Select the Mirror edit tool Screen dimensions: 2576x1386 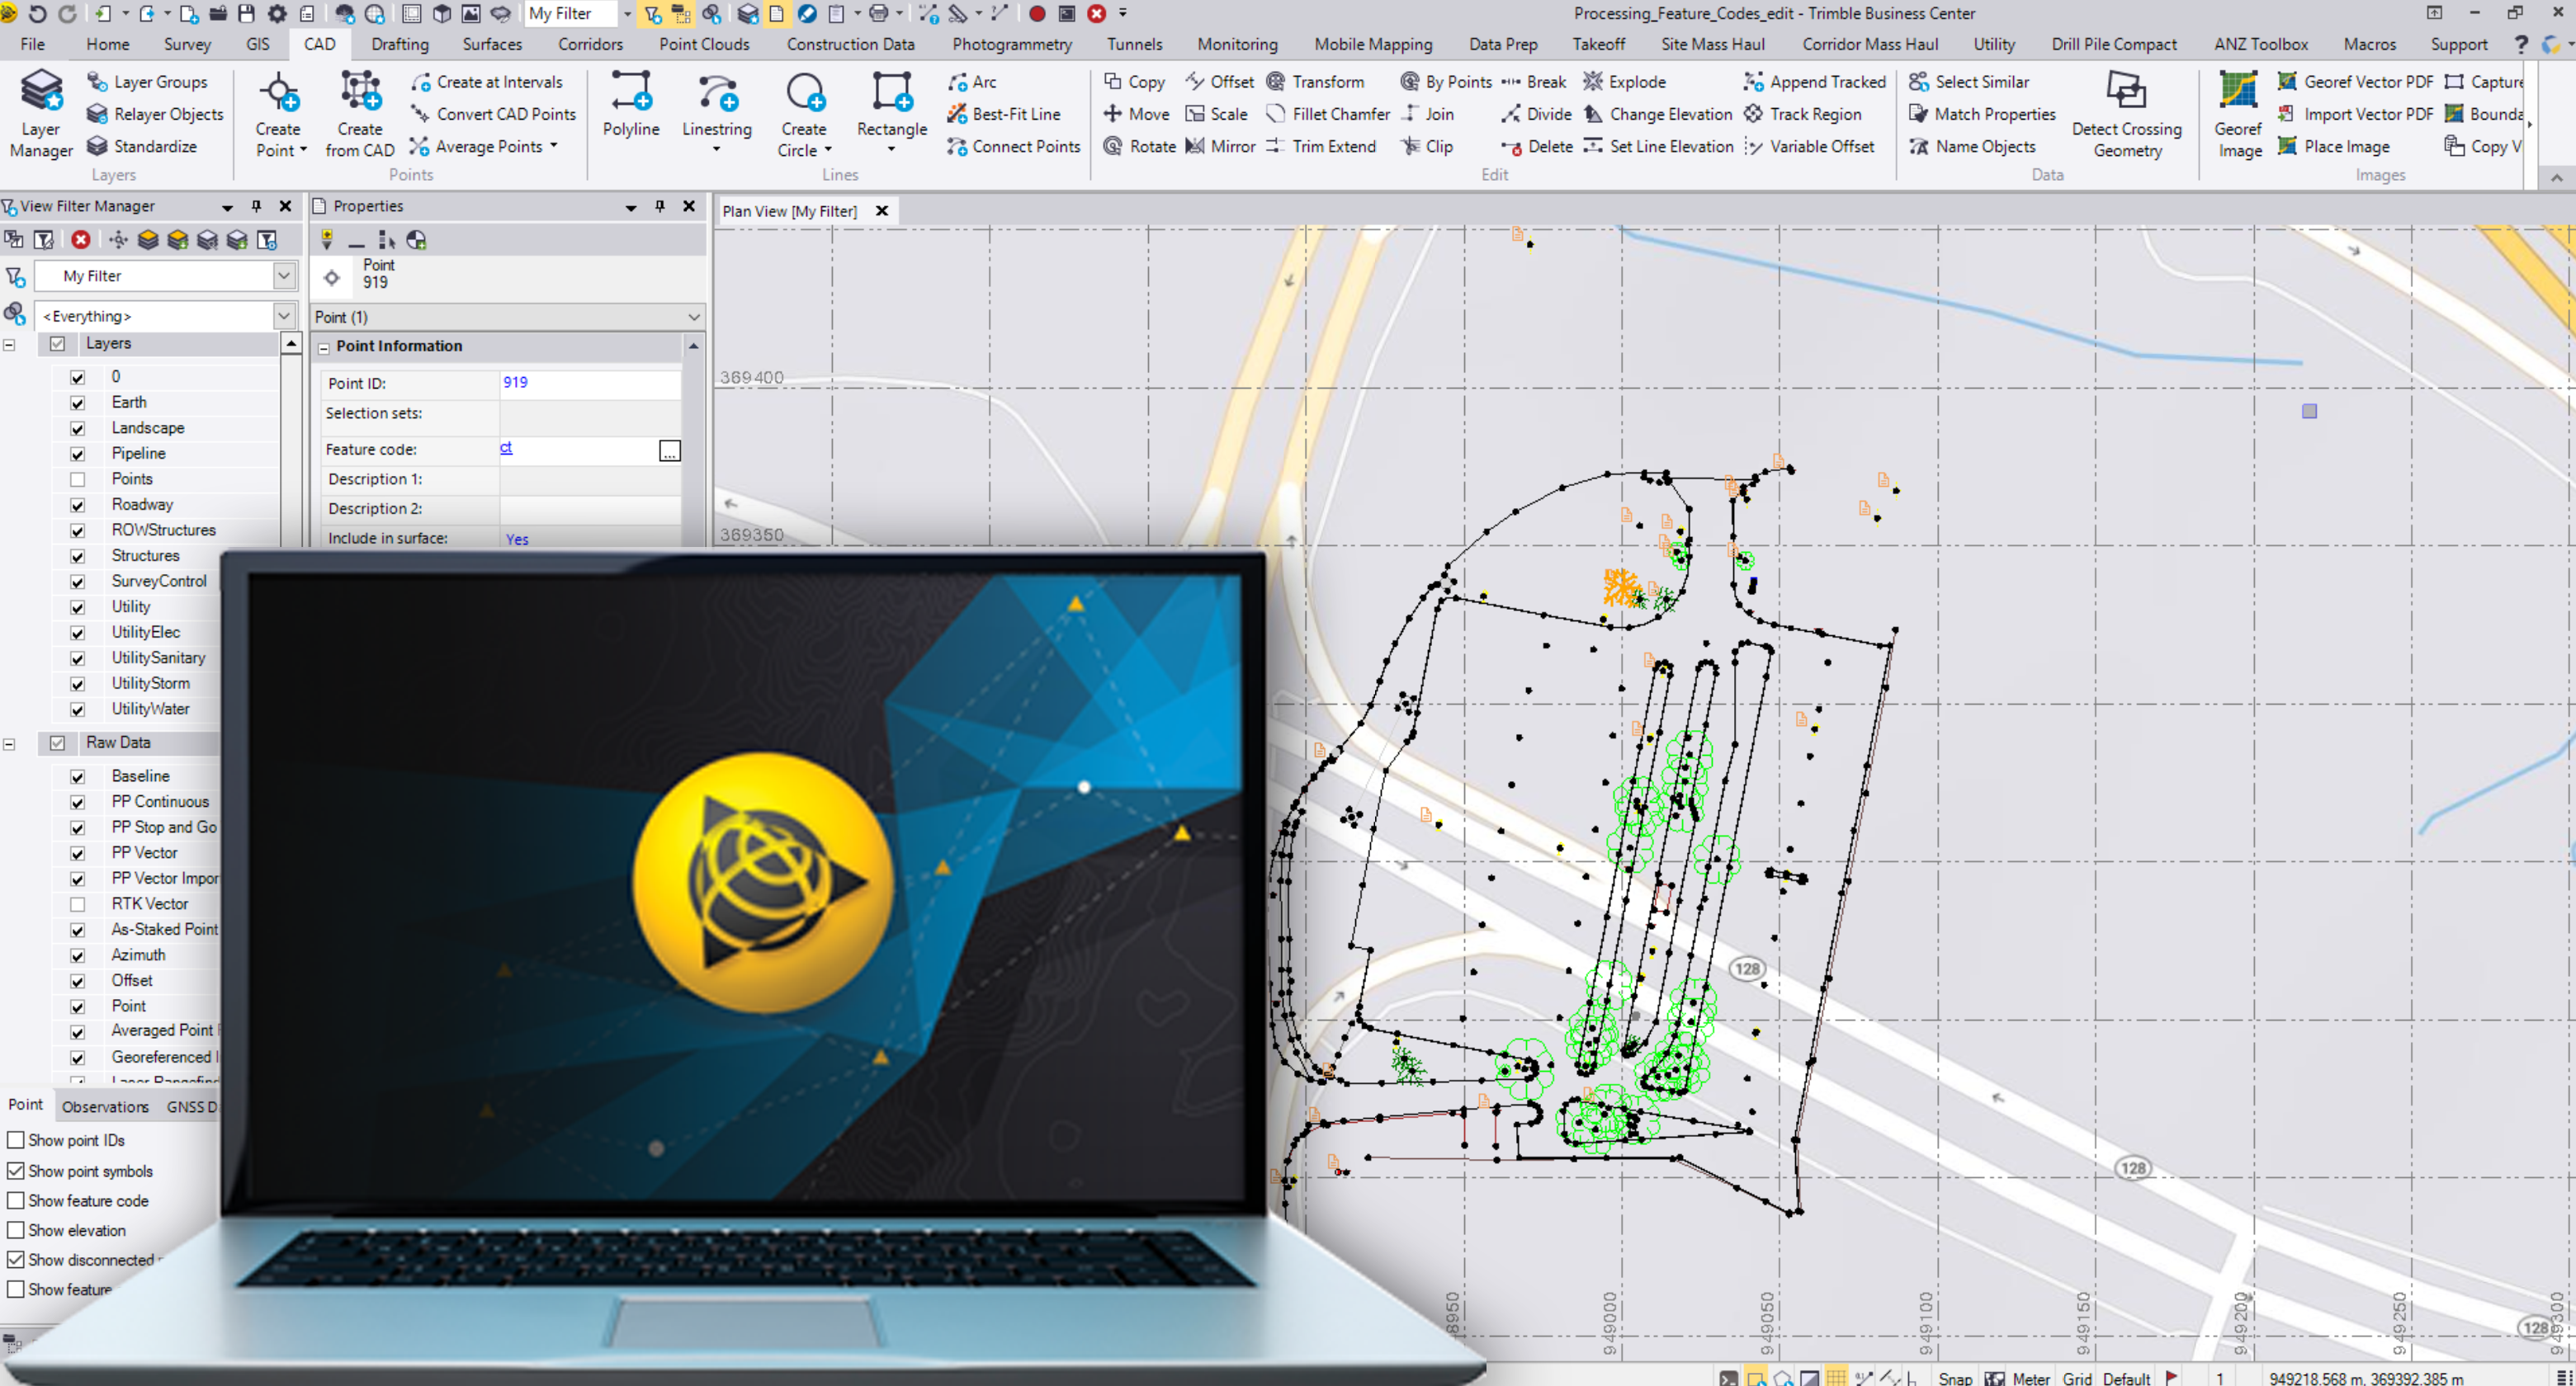click(1222, 146)
